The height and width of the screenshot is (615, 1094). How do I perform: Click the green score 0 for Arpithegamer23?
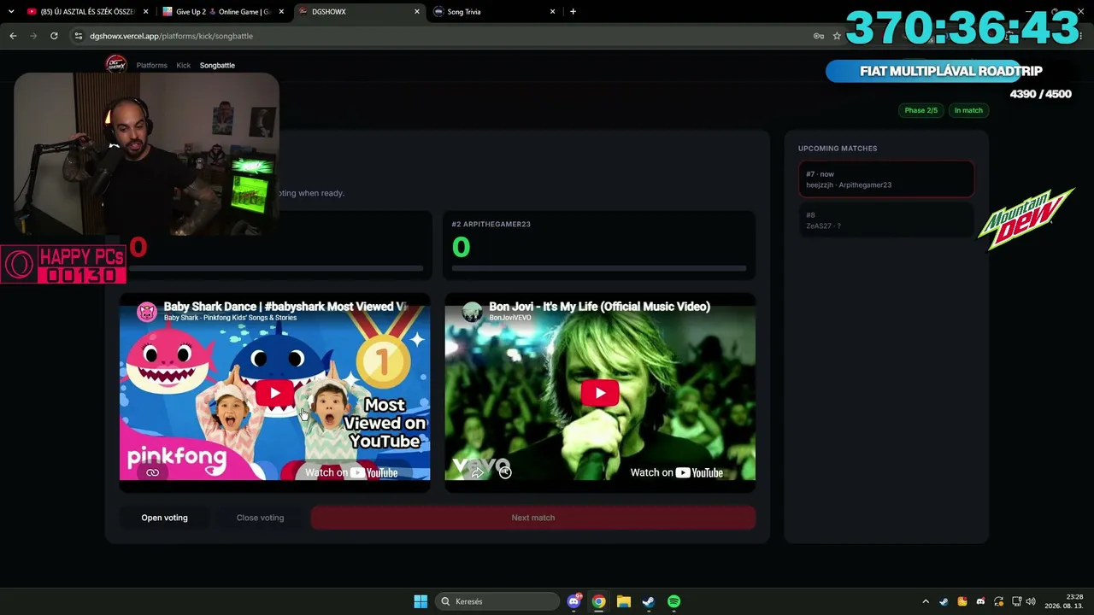(461, 247)
